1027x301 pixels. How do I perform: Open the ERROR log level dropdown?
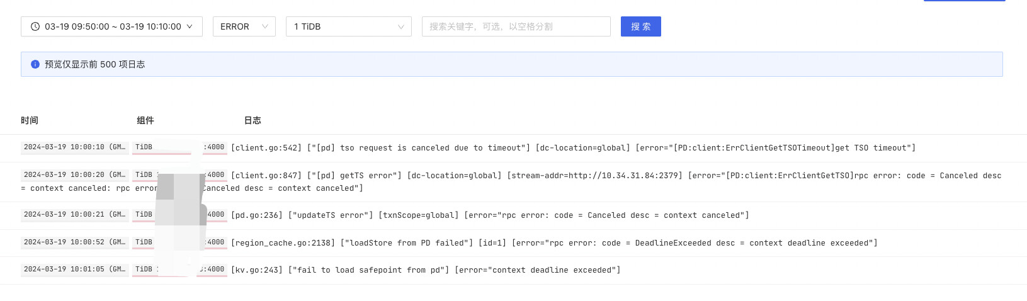[x=244, y=26]
